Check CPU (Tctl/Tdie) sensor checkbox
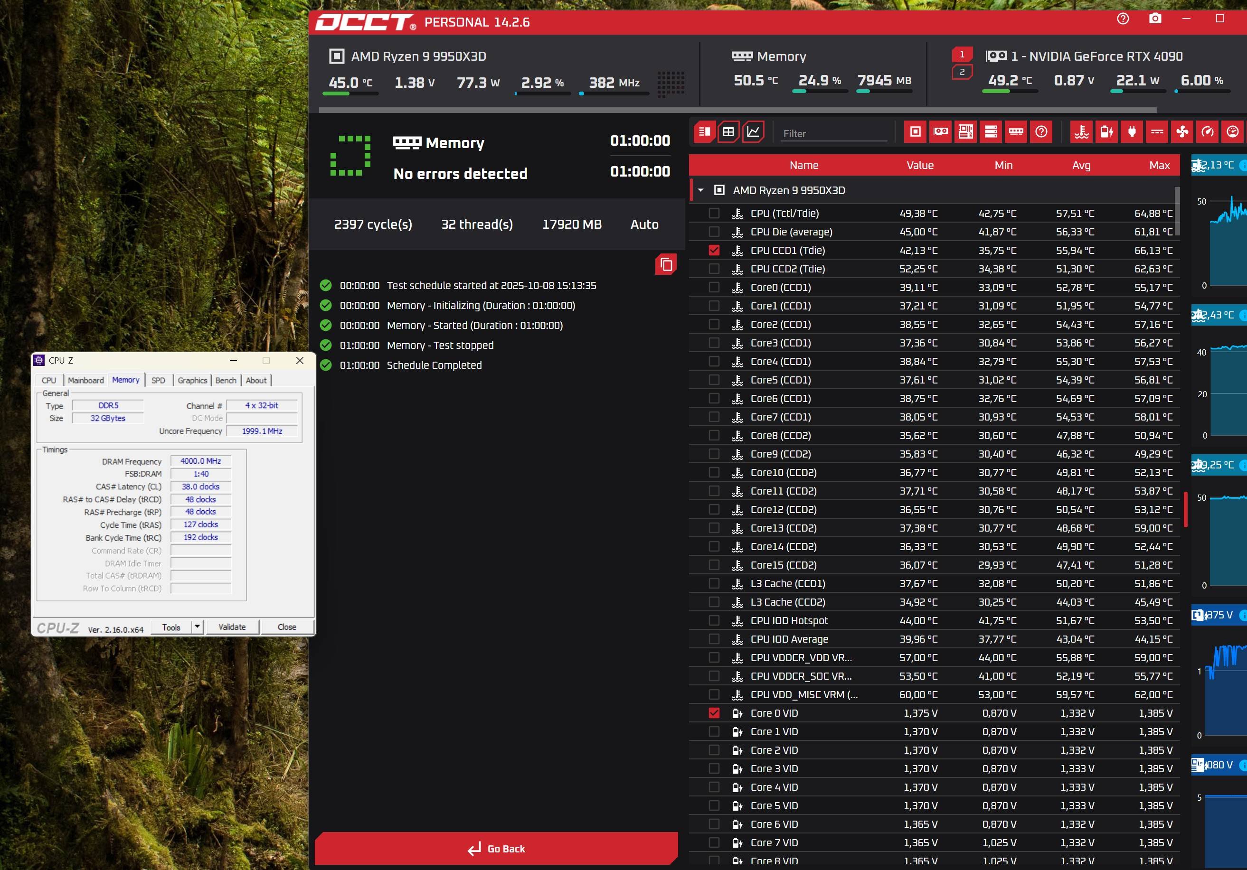Viewport: 1247px width, 870px height. pyautogui.click(x=714, y=213)
